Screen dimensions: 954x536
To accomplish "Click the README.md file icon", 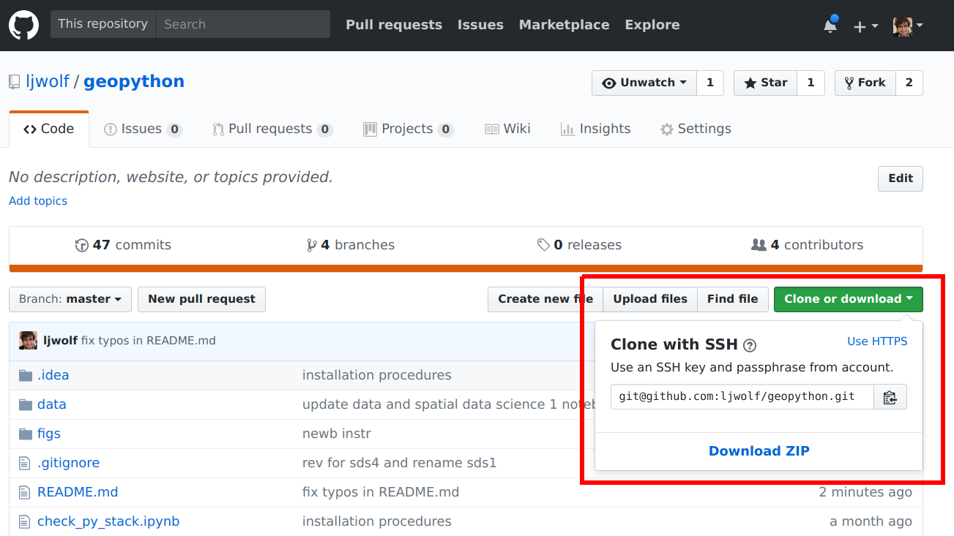I will click(25, 492).
